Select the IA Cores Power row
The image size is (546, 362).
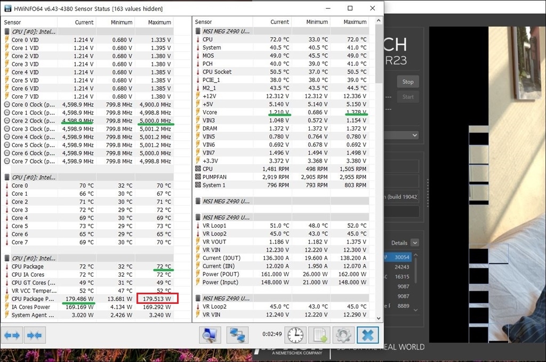click(88, 307)
